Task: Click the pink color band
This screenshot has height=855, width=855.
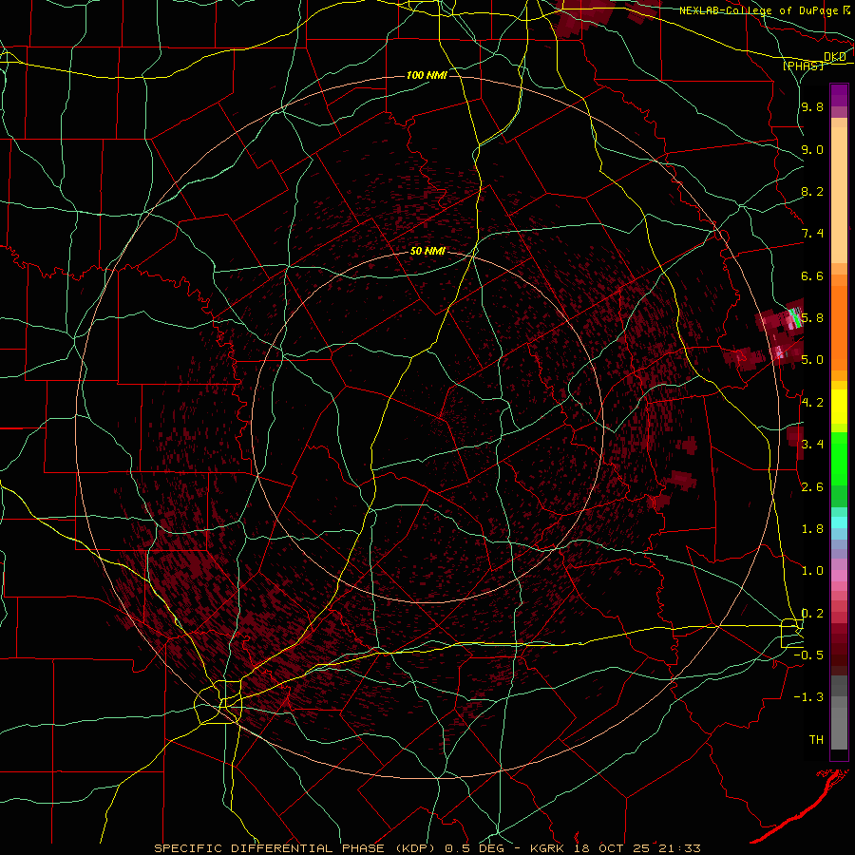Action: (x=839, y=576)
